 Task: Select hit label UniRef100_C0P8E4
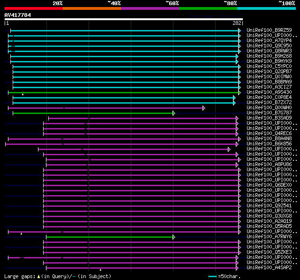pyautogui.click(x=269, y=98)
